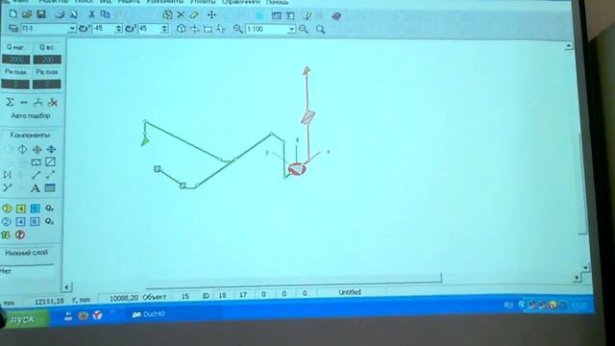Open a file using the folder icon
The width and height of the screenshot is (615, 346).
click(27, 14)
